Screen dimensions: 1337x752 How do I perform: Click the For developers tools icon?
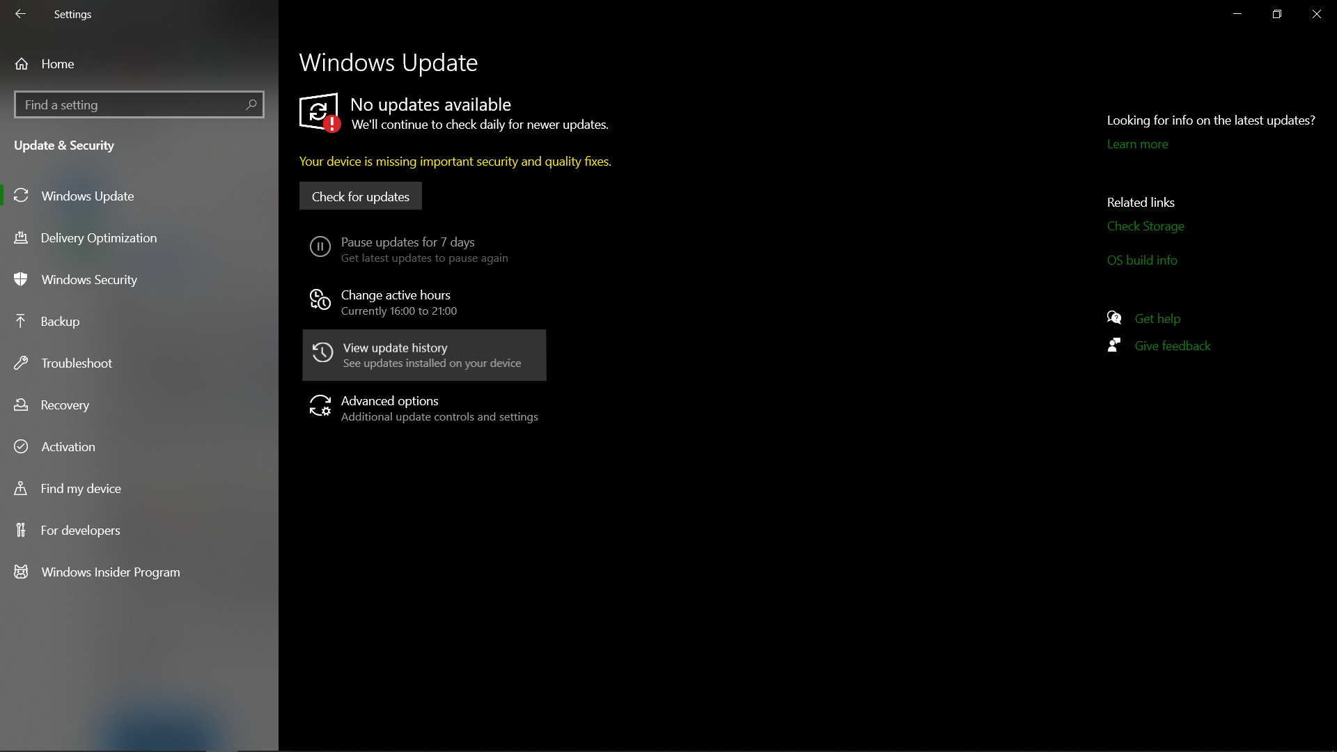tap(21, 530)
